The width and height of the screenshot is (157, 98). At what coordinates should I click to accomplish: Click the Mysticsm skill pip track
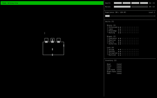(x=128, y=55)
